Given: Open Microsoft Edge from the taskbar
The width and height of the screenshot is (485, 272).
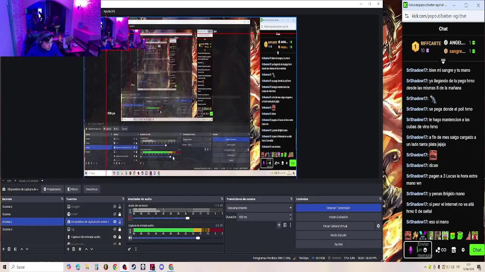Looking at the screenshot, I should pyautogui.click(x=78, y=267).
